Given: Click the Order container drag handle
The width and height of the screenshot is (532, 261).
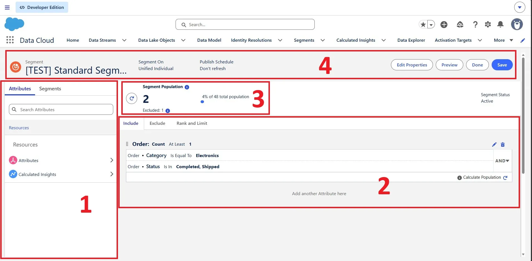Looking at the screenshot, I should [x=127, y=144].
